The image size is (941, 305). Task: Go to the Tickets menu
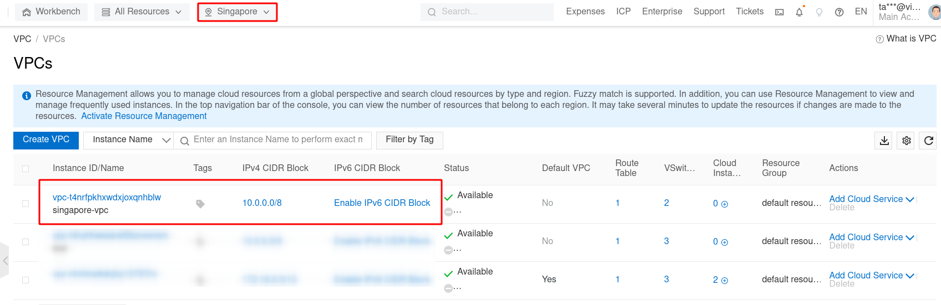coord(749,12)
